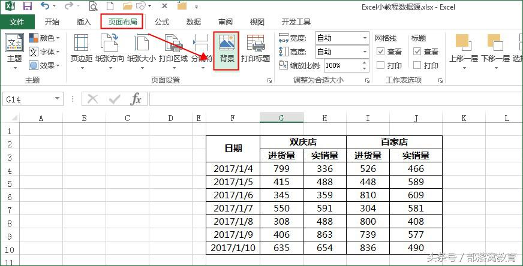Click the Save icon in quick access toolbar
523x266 pixels.
coord(27,6)
